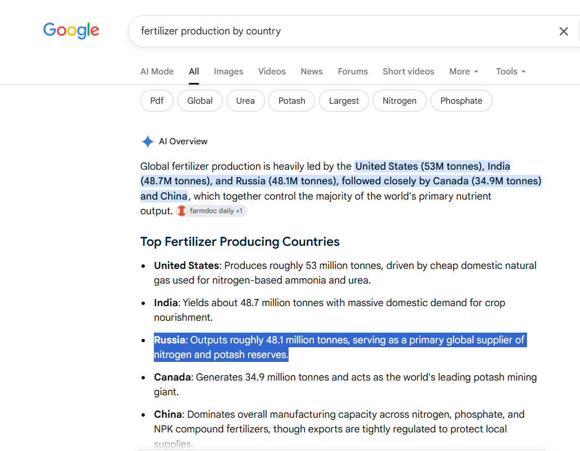
Task: Select the Global filter chip
Action: 200,101
